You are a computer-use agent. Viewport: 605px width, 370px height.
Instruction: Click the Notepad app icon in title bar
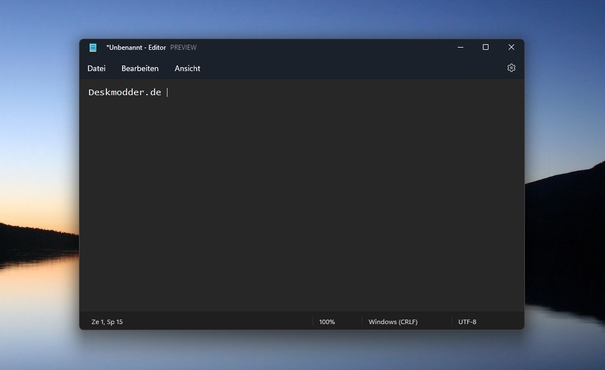pyautogui.click(x=93, y=48)
